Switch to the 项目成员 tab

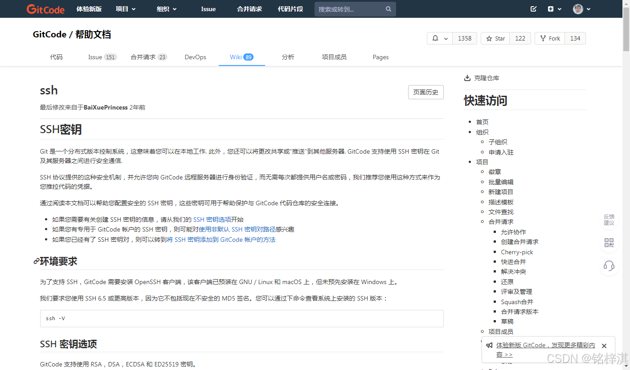pos(334,57)
